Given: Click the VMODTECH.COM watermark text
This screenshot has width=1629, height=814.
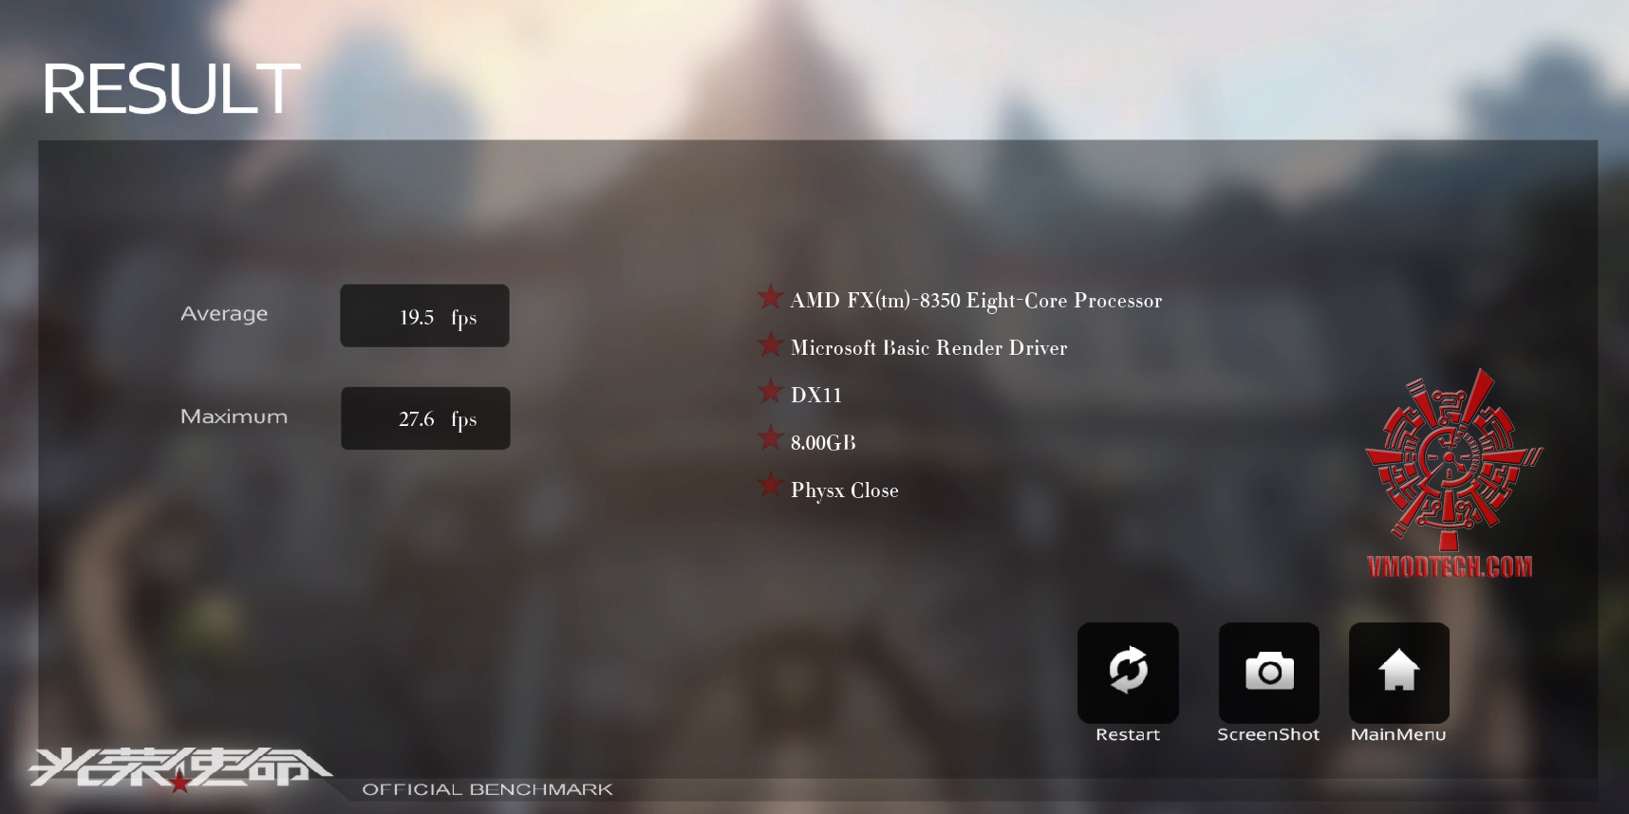Looking at the screenshot, I should [1450, 566].
